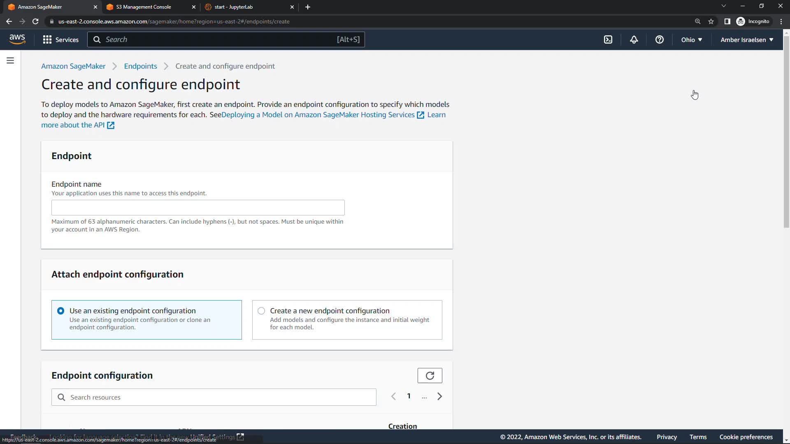This screenshot has width=790, height=444.
Task: Reload the browser page
Action: coord(35,21)
